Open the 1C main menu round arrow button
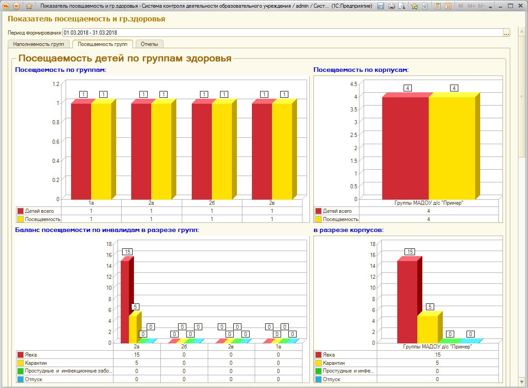The height and width of the screenshot is (388, 528). click(x=16, y=6)
